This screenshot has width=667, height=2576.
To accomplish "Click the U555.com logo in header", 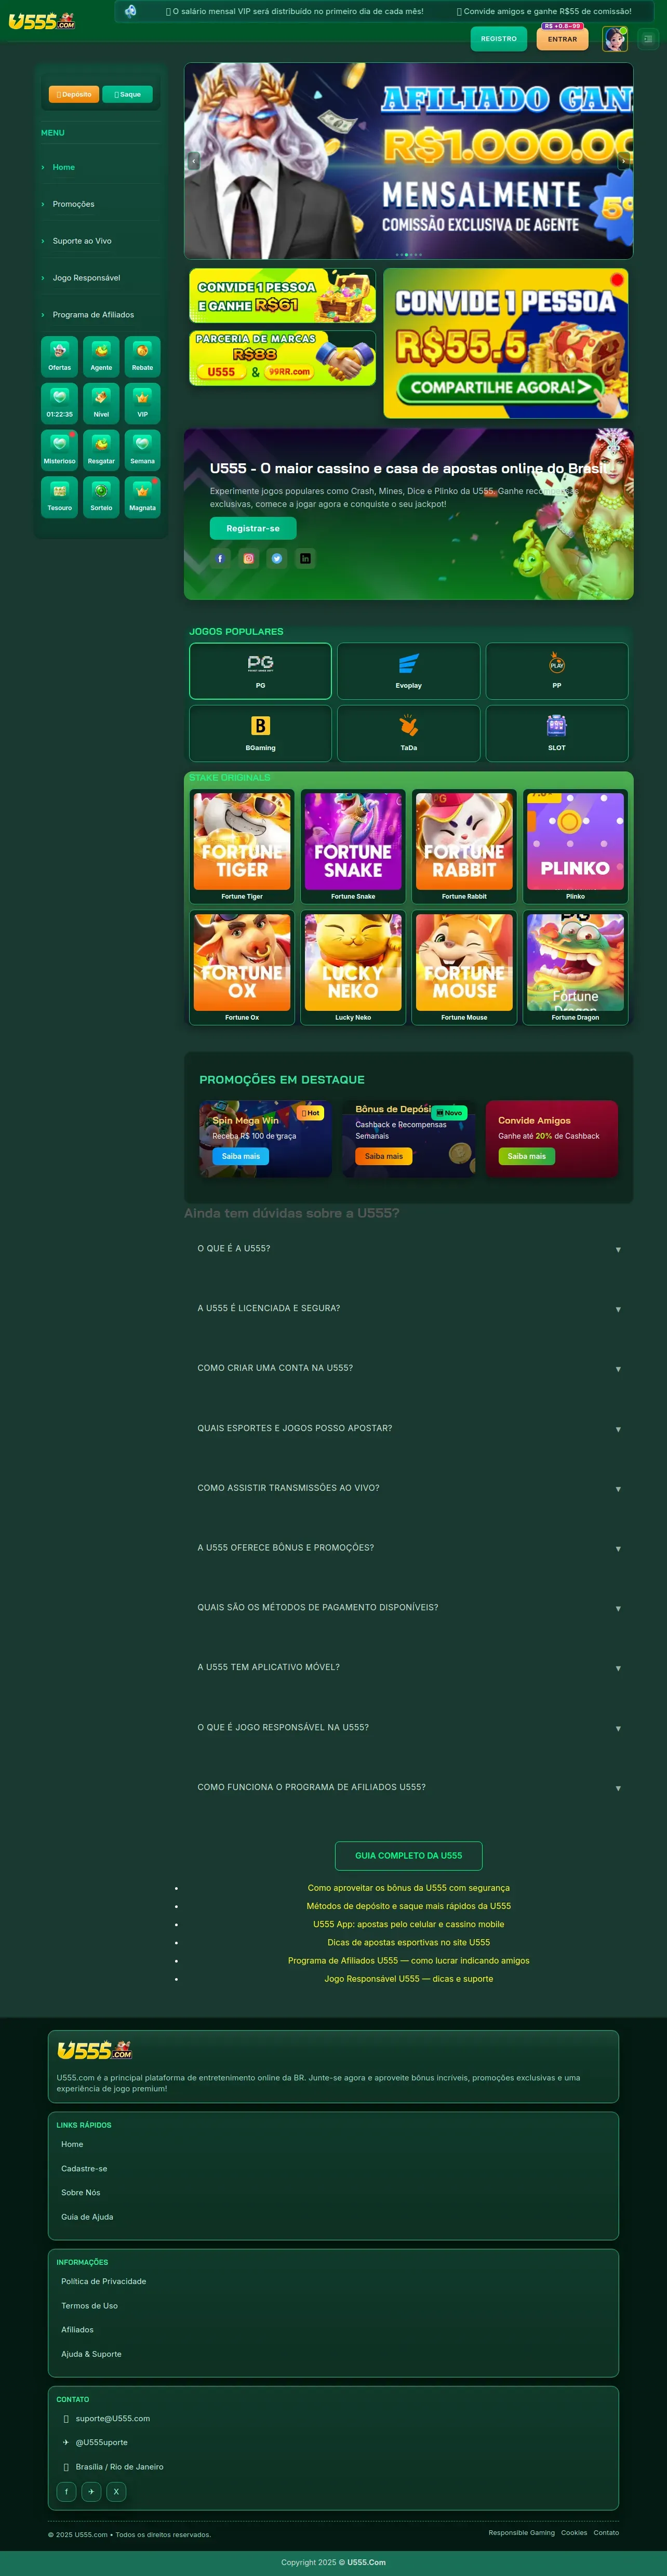I will 42,21.
